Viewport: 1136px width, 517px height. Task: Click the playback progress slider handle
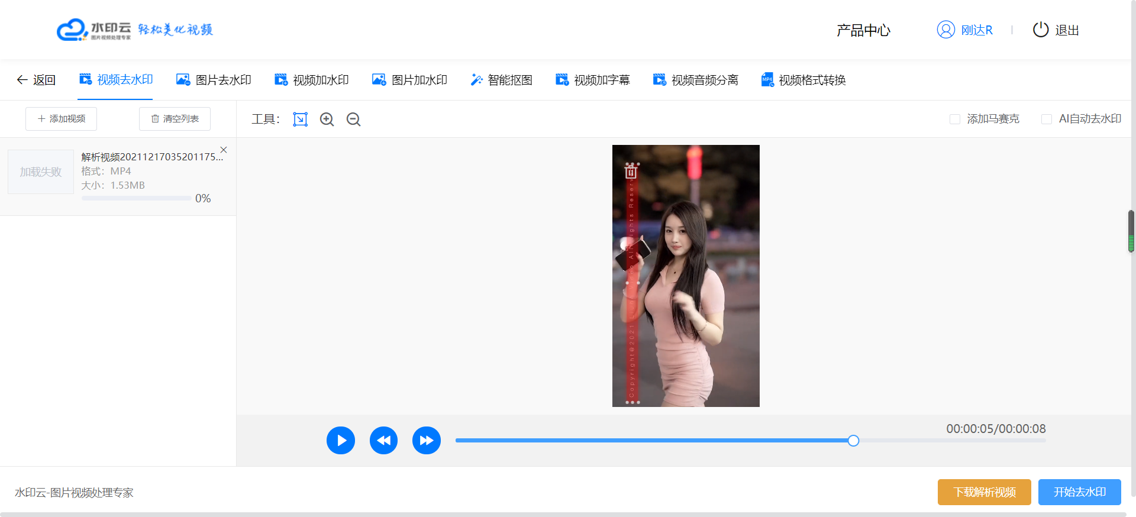[x=853, y=441]
